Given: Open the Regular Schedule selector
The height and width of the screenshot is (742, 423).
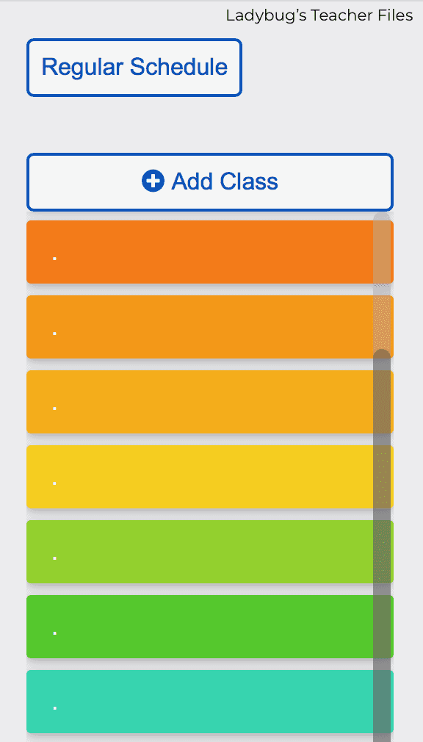Looking at the screenshot, I should pos(134,68).
